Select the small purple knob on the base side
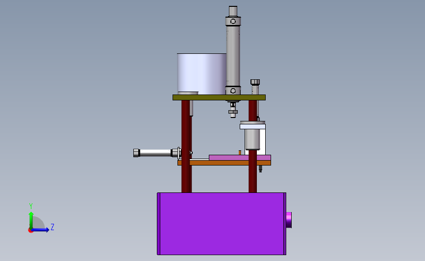This screenshot has height=261, width=425. tap(289, 220)
